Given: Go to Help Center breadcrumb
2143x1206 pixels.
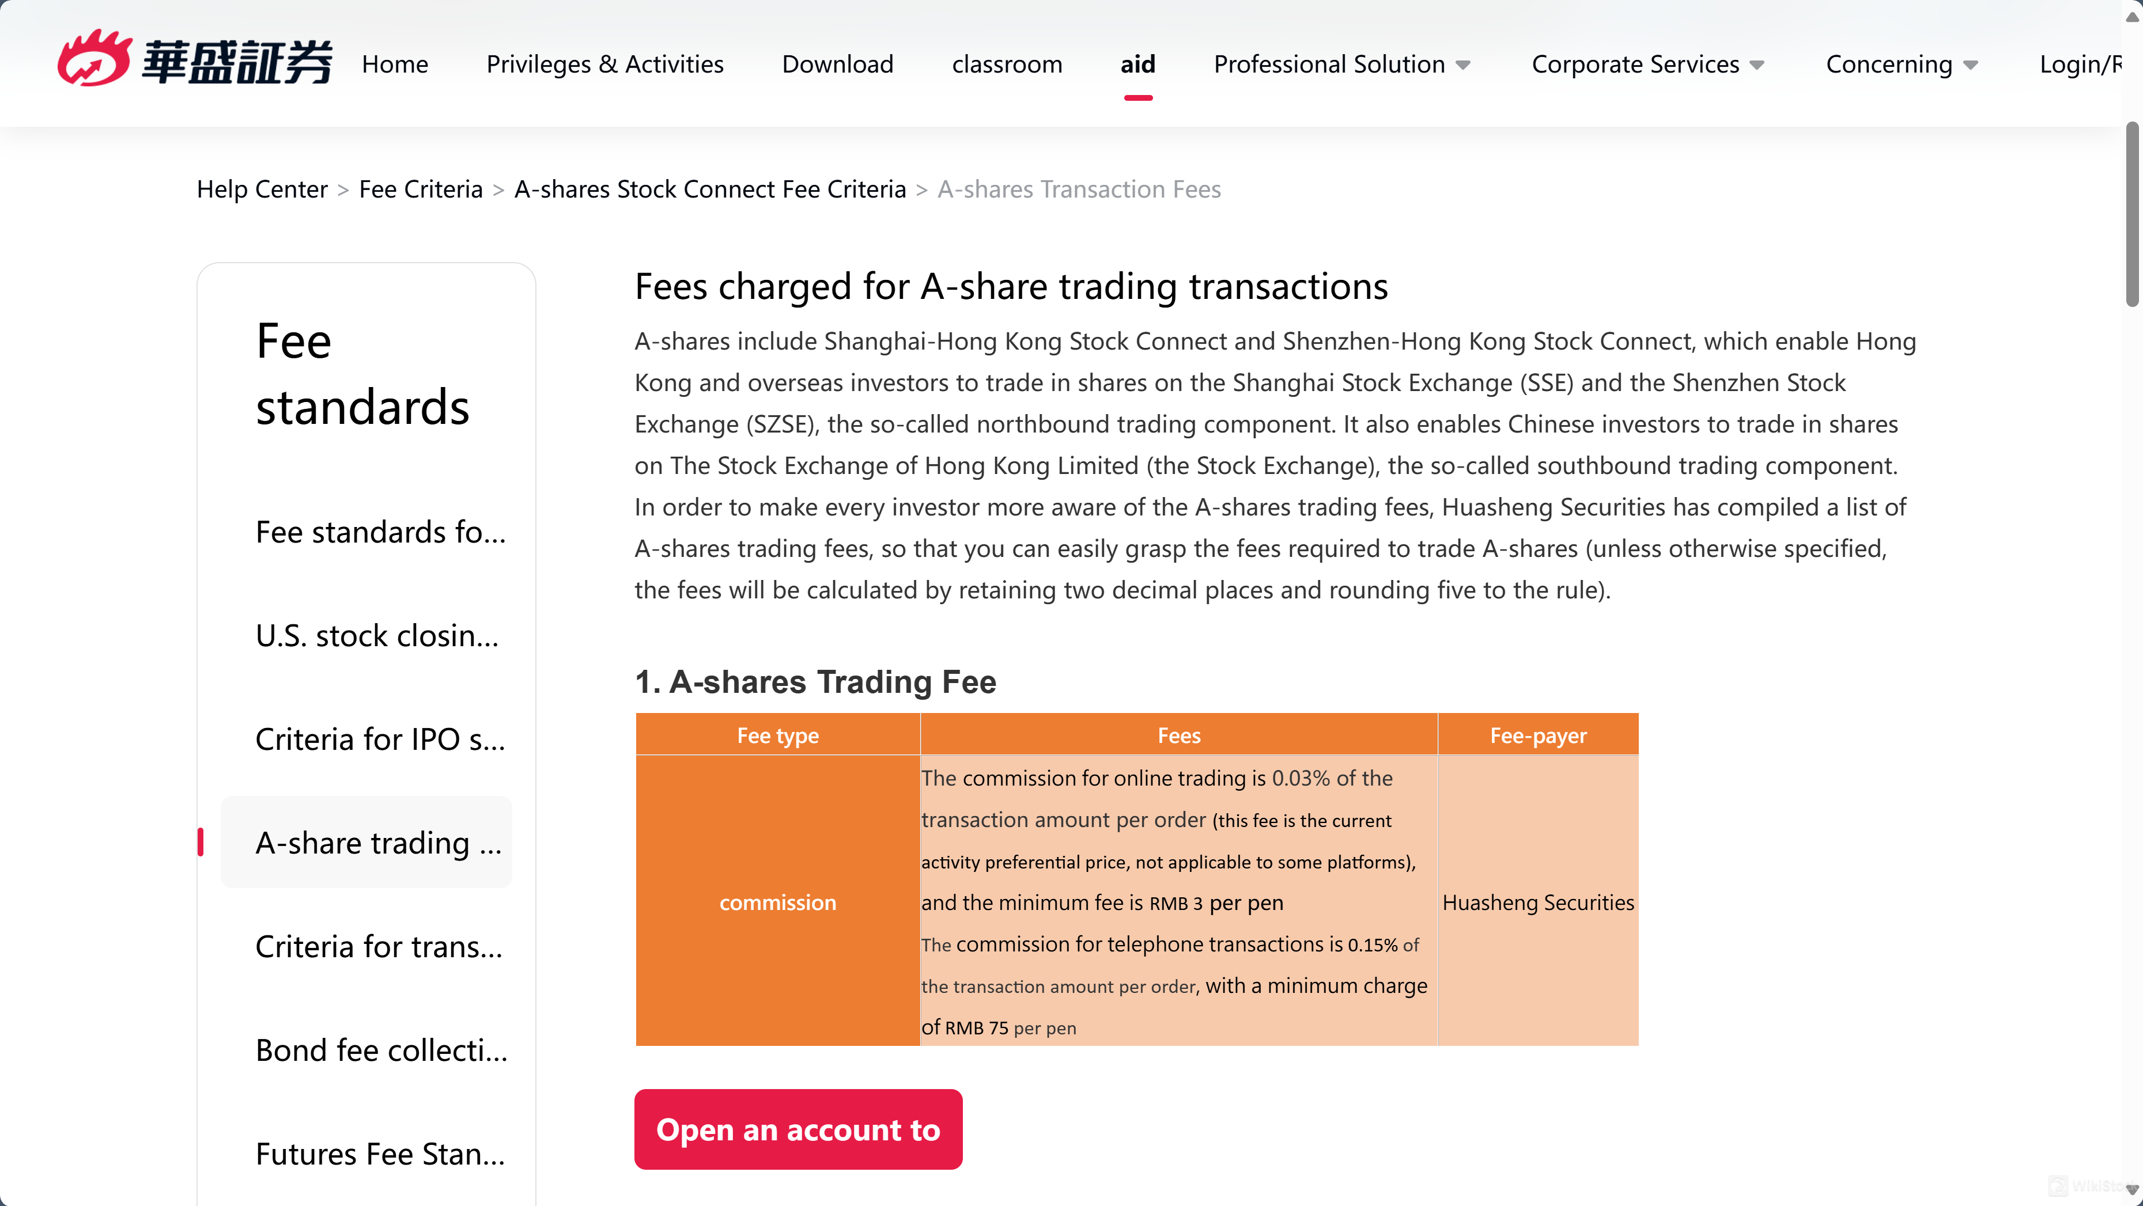Looking at the screenshot, I should (262, 189).
